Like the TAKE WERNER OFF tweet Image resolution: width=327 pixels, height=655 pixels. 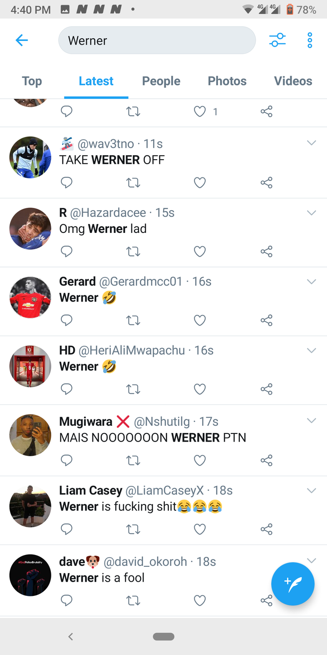click(200, 182)
